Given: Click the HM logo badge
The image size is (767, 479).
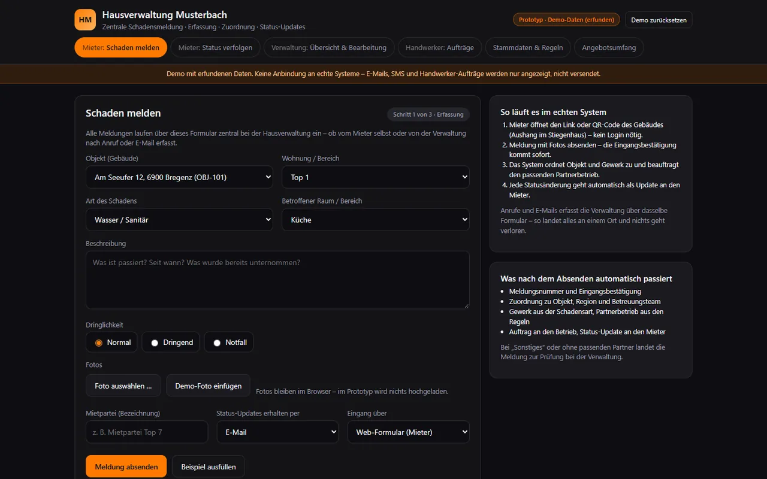Looking at the screenshot, I should [x=85, y=20].
